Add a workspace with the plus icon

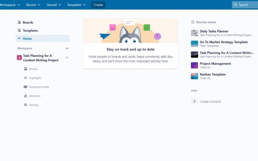[67, 48]
